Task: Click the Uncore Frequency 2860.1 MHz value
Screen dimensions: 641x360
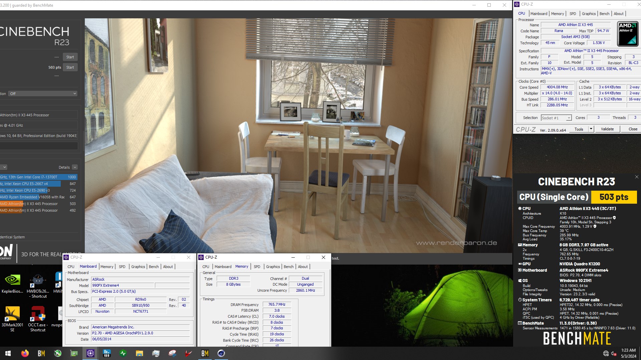Action: (305, 290)
